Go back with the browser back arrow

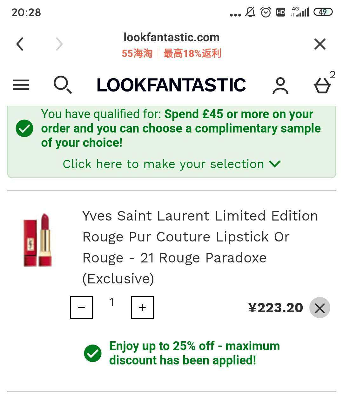click(20, 44)
